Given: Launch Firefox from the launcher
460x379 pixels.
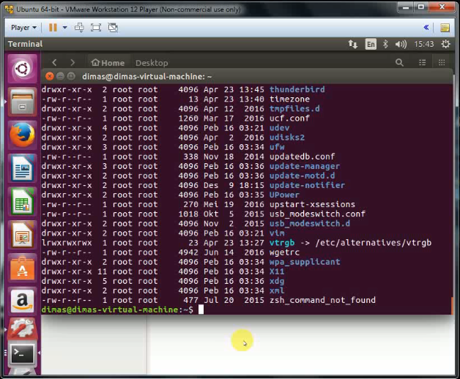Looking at the screenshot, I should [x=23, y=135].
